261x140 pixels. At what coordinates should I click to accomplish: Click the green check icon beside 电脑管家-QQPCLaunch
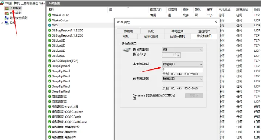[50, 111]
